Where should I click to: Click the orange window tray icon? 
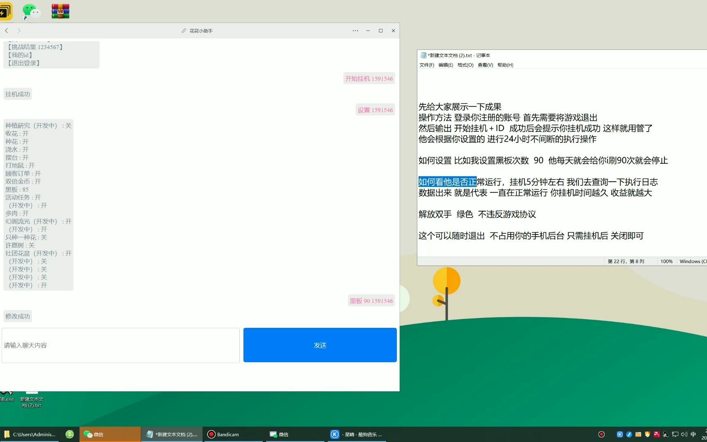(638, 434)
